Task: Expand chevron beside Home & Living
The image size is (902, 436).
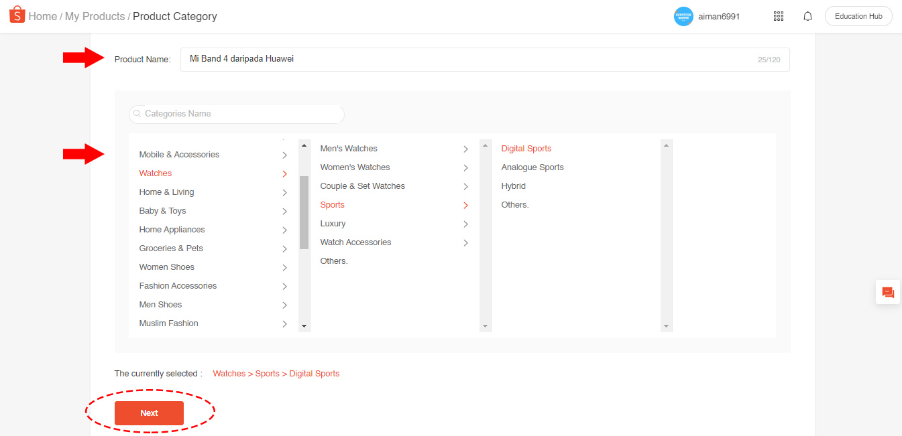Action: 284,193
